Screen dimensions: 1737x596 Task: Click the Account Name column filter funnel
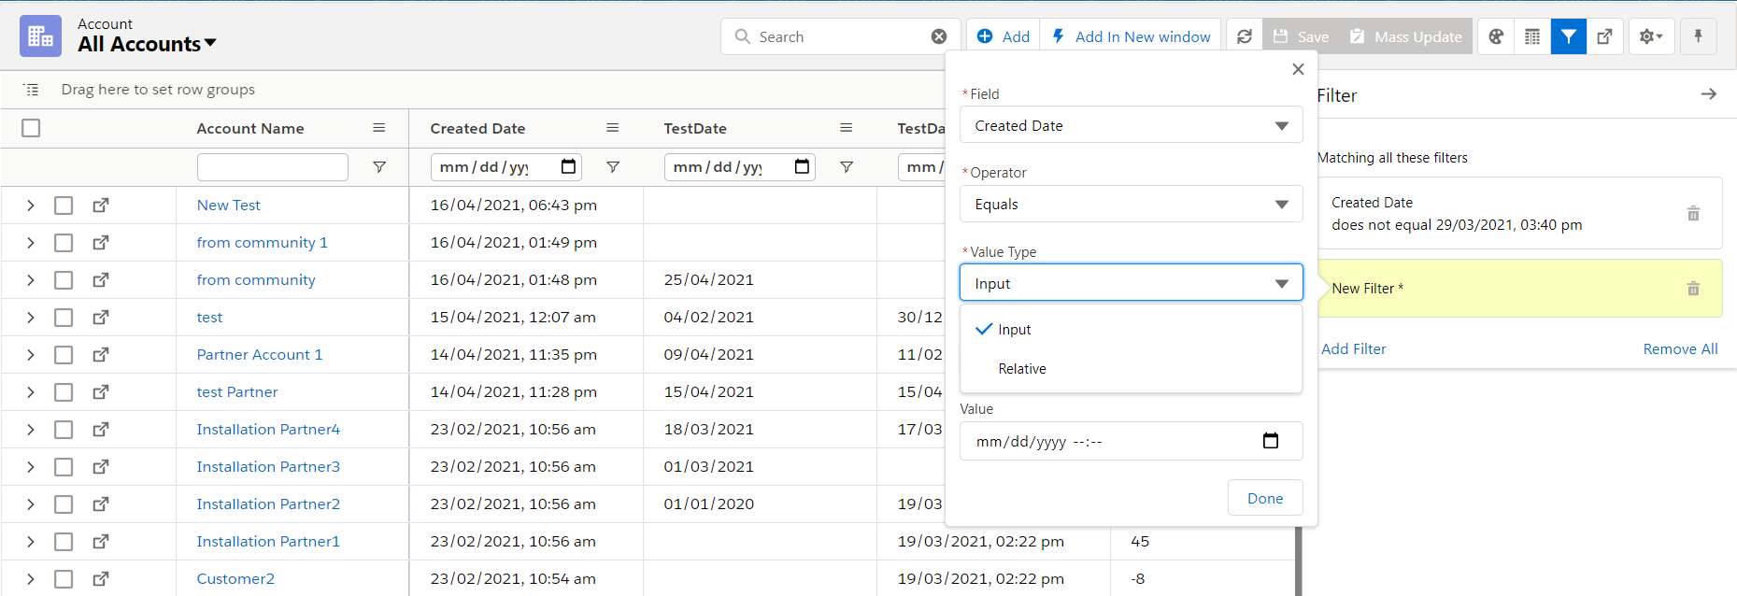tap(379, 167)
